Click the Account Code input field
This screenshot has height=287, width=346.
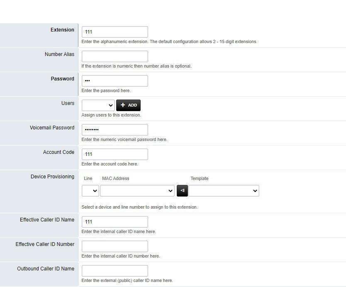point(115,154)
